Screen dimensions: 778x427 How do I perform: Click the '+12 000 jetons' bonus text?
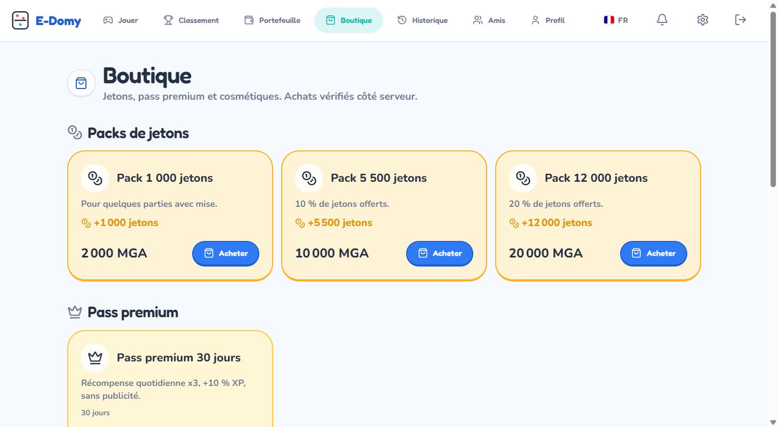point(557,223)
